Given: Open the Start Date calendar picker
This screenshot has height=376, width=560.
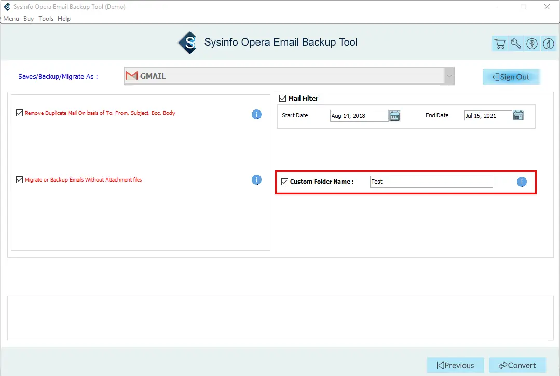Looking at the screenshot, I should pyautogui.click(x=394, y=116).
